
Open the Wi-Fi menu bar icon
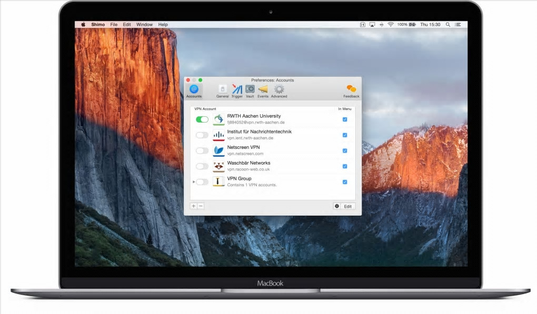391,25
